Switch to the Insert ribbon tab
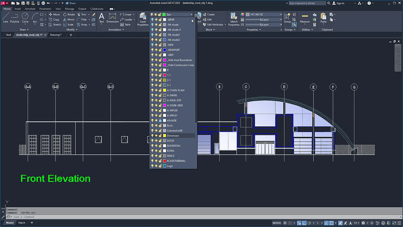 click(18, 9)
